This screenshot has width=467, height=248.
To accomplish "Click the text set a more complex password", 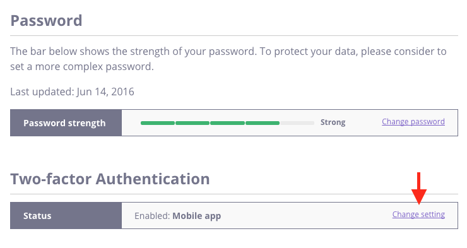I will click(82, 67).
